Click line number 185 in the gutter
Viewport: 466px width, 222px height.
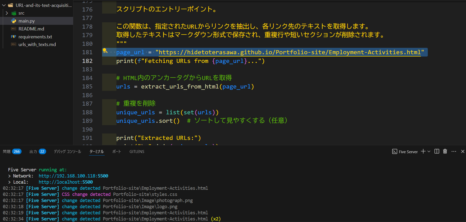click(87, 87)
